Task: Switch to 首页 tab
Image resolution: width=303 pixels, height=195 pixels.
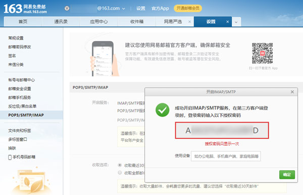Action: coord(23,21)
